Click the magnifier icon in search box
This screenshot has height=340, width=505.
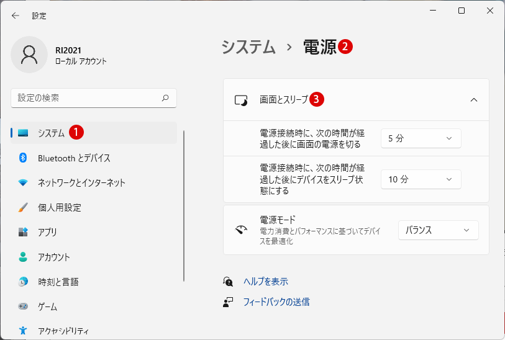pyautogui.click(x=165, y=98)
